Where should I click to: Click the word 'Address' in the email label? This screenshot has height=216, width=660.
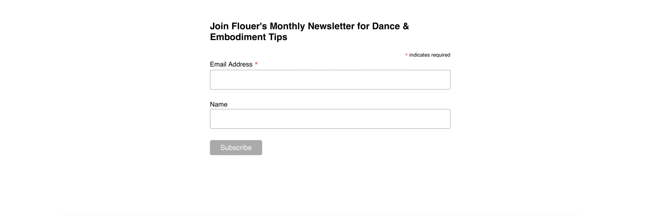(240, 64)
